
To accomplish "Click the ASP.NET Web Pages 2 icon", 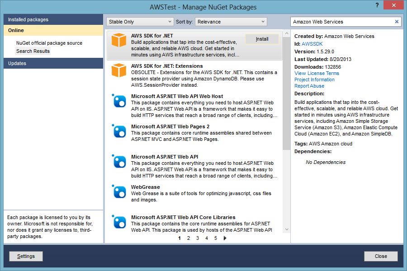I will pos(119,131).
